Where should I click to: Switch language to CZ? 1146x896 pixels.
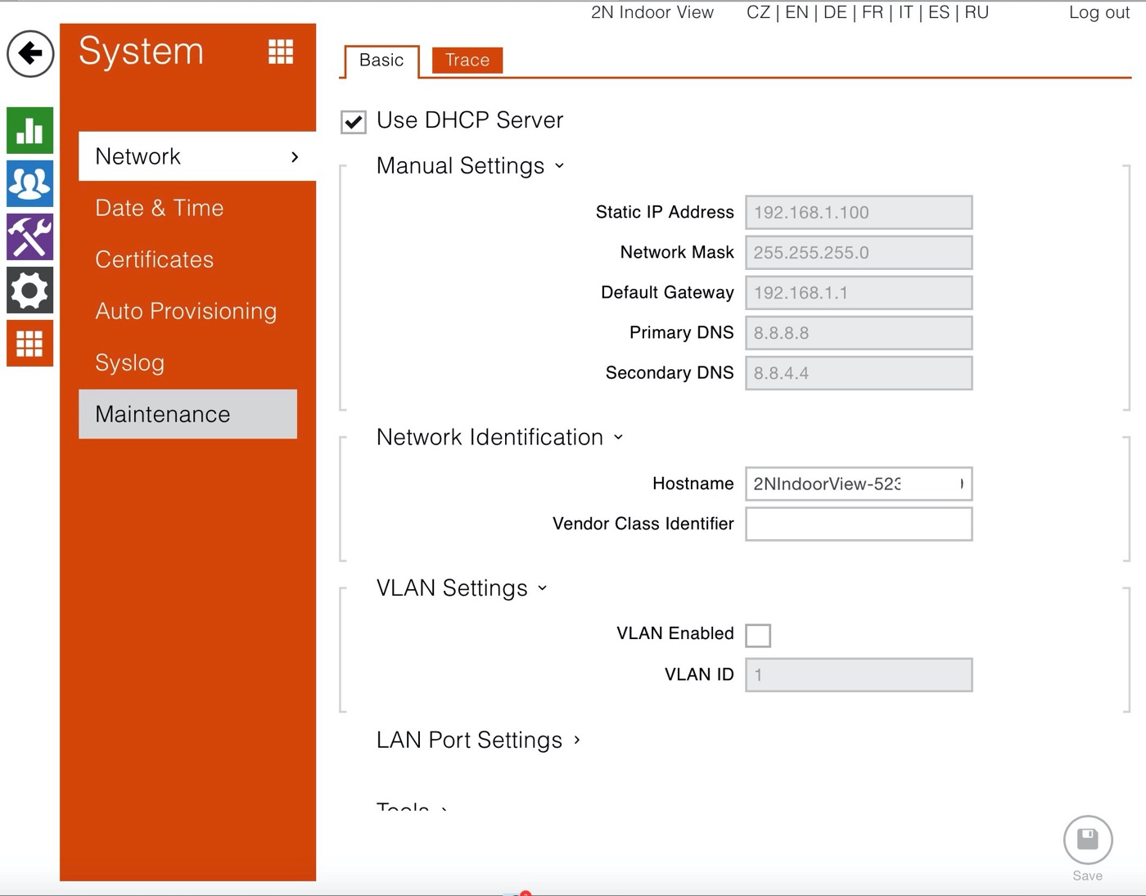coord(758,12)
